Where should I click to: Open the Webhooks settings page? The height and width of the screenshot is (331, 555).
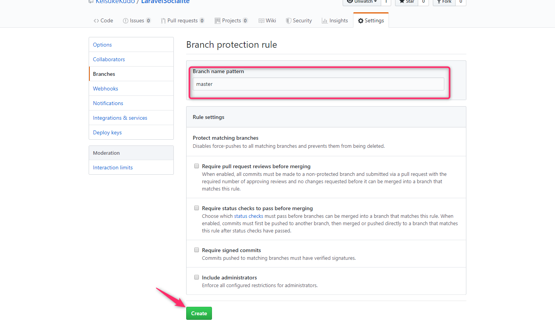pos(131,89)
